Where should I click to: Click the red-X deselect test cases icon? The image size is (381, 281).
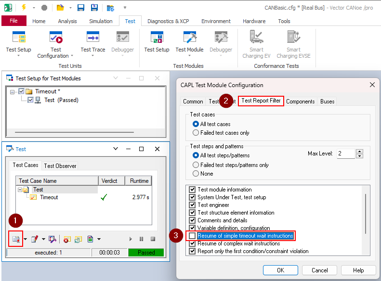(66, 239)
